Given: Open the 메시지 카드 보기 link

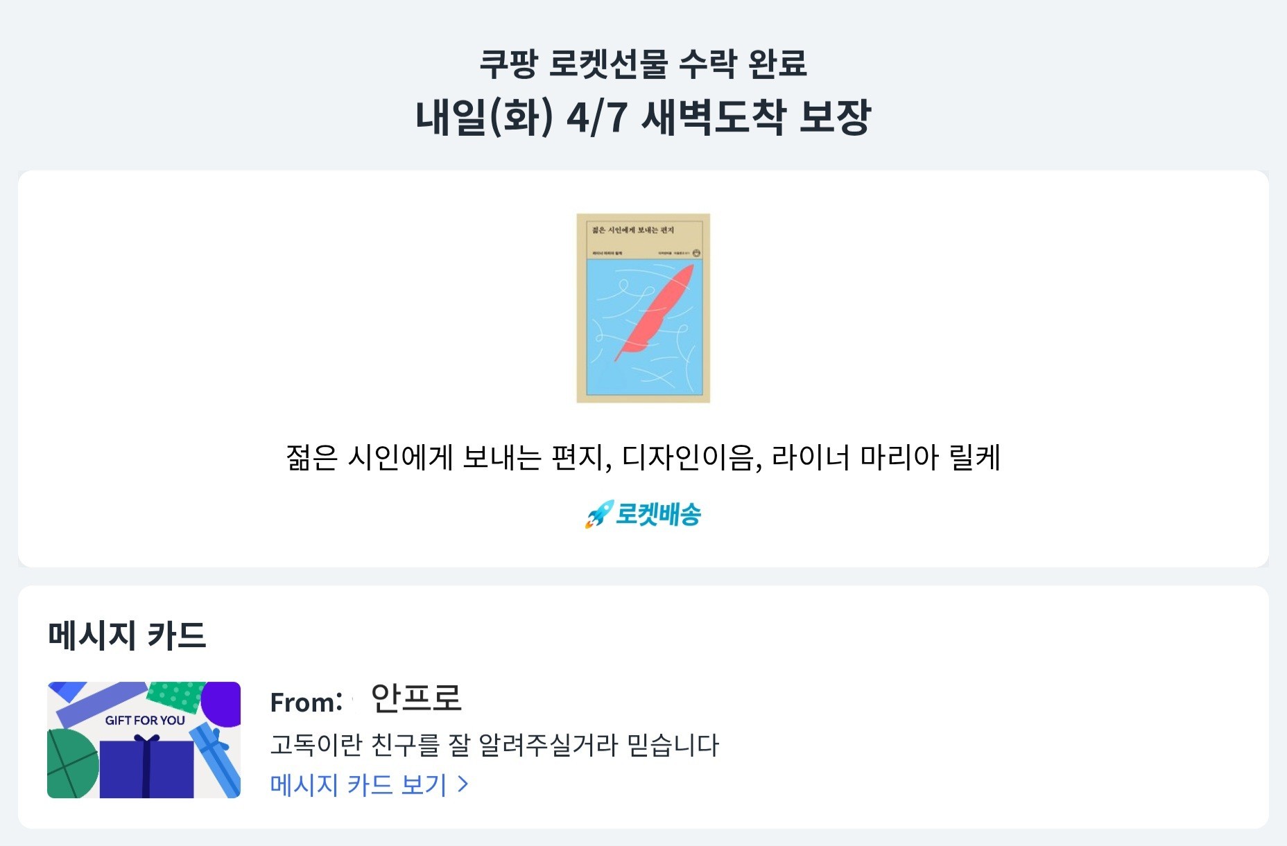Looking at the screenshot, I should tap(359, 784).
